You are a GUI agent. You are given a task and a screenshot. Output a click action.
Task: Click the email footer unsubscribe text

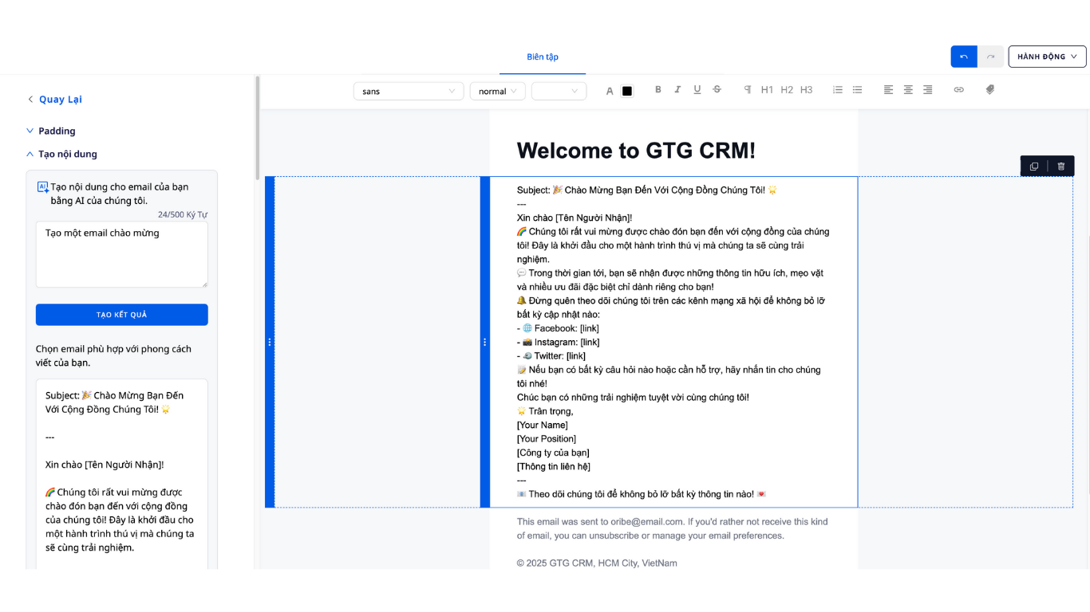pyautogui.click(x=672, y=528)
